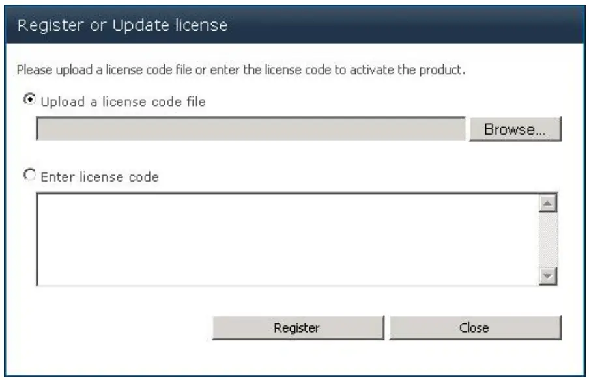Click the grey license file path field

point(251,129)
